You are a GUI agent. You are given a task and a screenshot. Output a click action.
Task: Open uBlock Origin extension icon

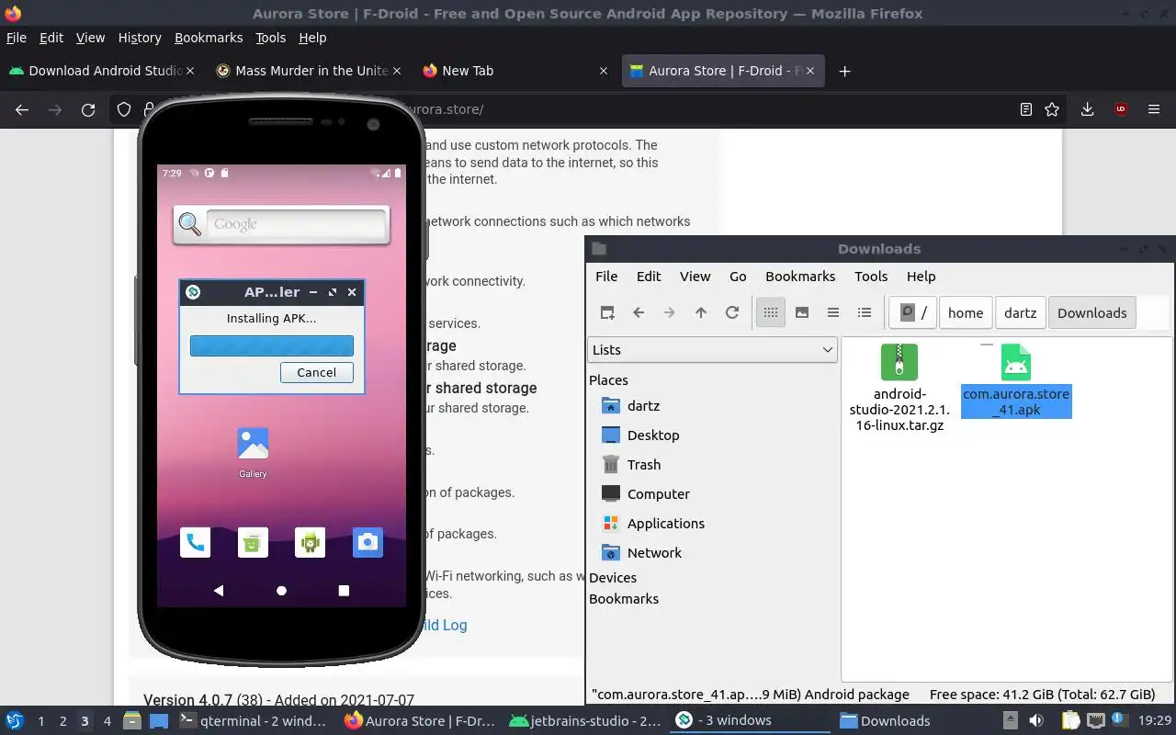(1120, 109)
